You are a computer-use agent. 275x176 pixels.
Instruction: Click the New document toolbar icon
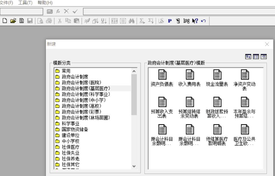[x=5, y=21]
